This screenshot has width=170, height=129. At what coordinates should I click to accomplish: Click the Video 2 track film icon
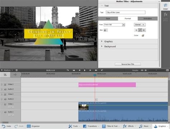[5, 94]
